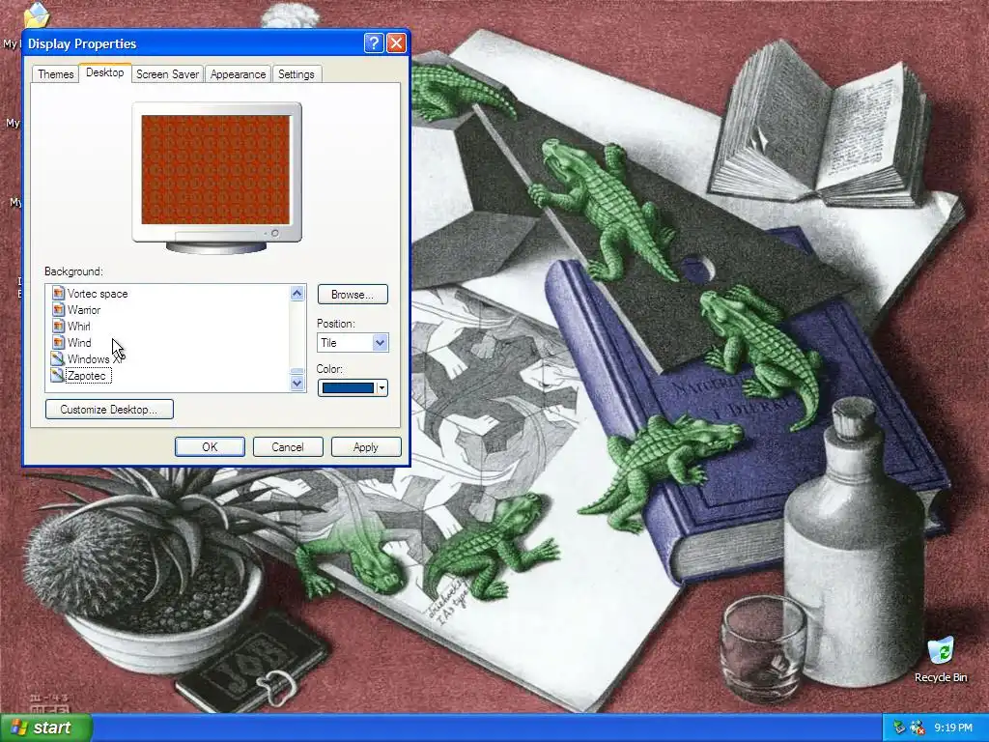
Task: Open the Screen Saver tab
Action: click(167, 73)
